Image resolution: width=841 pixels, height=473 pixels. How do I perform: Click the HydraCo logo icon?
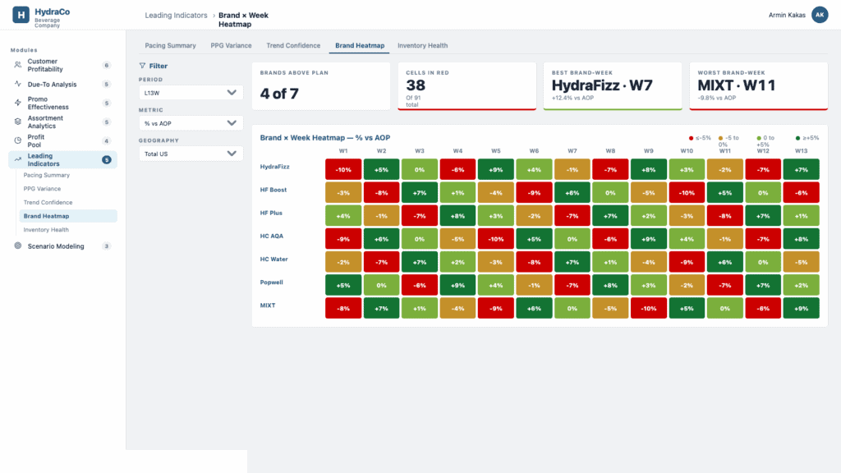[x=21, y=15]
